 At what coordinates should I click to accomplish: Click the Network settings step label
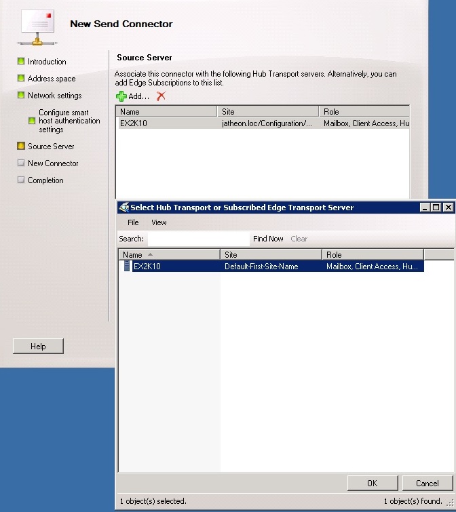tap(54, 96)
